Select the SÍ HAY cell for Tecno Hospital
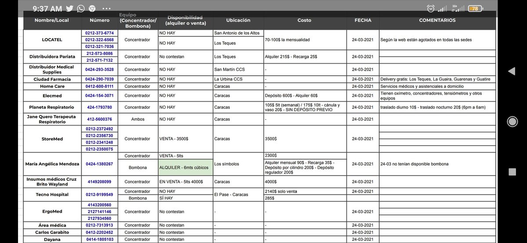The height and width of the screenshot is (243, 527). (185, 198)
